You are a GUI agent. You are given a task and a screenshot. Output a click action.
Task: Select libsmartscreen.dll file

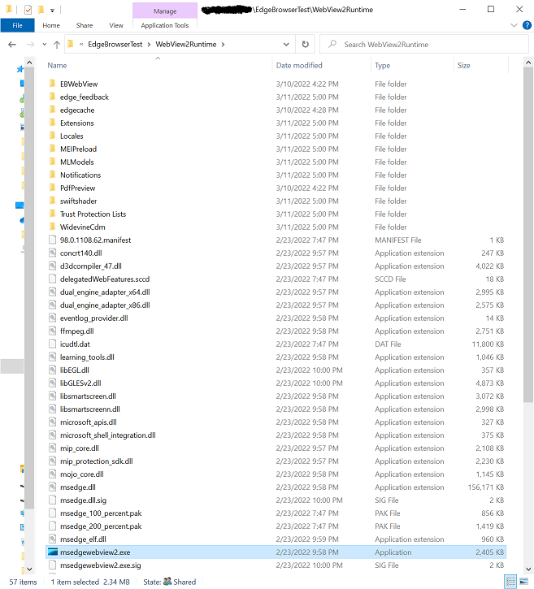point(88,396)
